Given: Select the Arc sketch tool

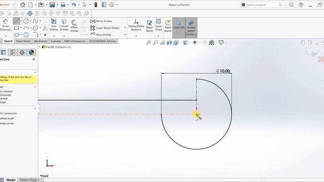Looking at the screenshot, I should (26, 28).
